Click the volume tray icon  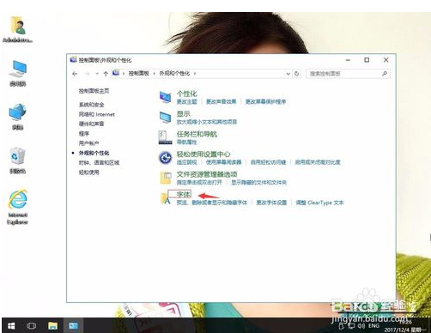tap(361, 325)
